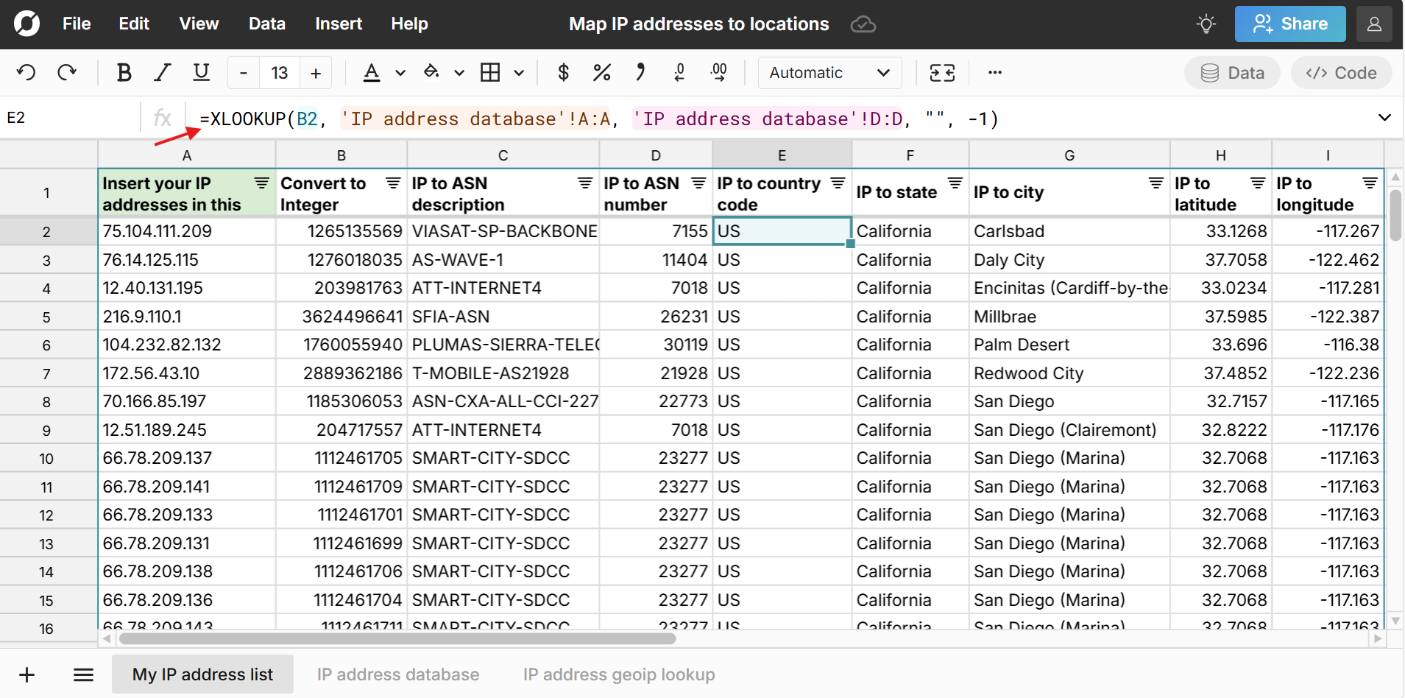Expand the formula bar chevron
The image size is (1405, 698).
click(x=1384, y=118)
